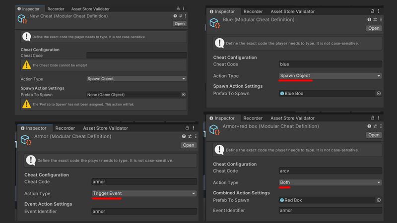The width and height of the screenshot is (397, 223).
Task: Click None (Game Object) prefab field
Action: [136, 95]
